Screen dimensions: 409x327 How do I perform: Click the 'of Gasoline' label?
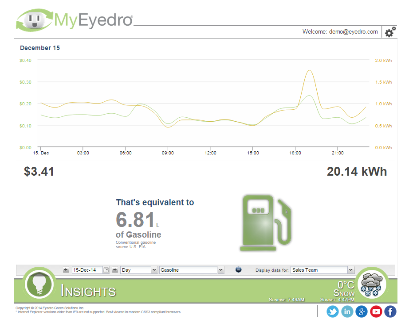(x=138, y=235)
